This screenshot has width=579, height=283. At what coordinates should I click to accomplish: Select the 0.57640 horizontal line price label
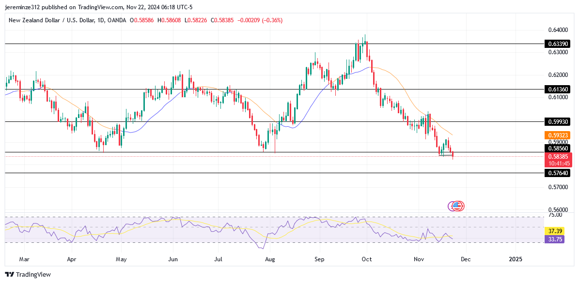(x=558, y=173)
